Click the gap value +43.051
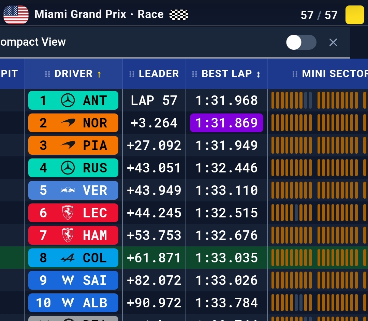This screenshot has width=368, height=321. click(x=154, y=168)
